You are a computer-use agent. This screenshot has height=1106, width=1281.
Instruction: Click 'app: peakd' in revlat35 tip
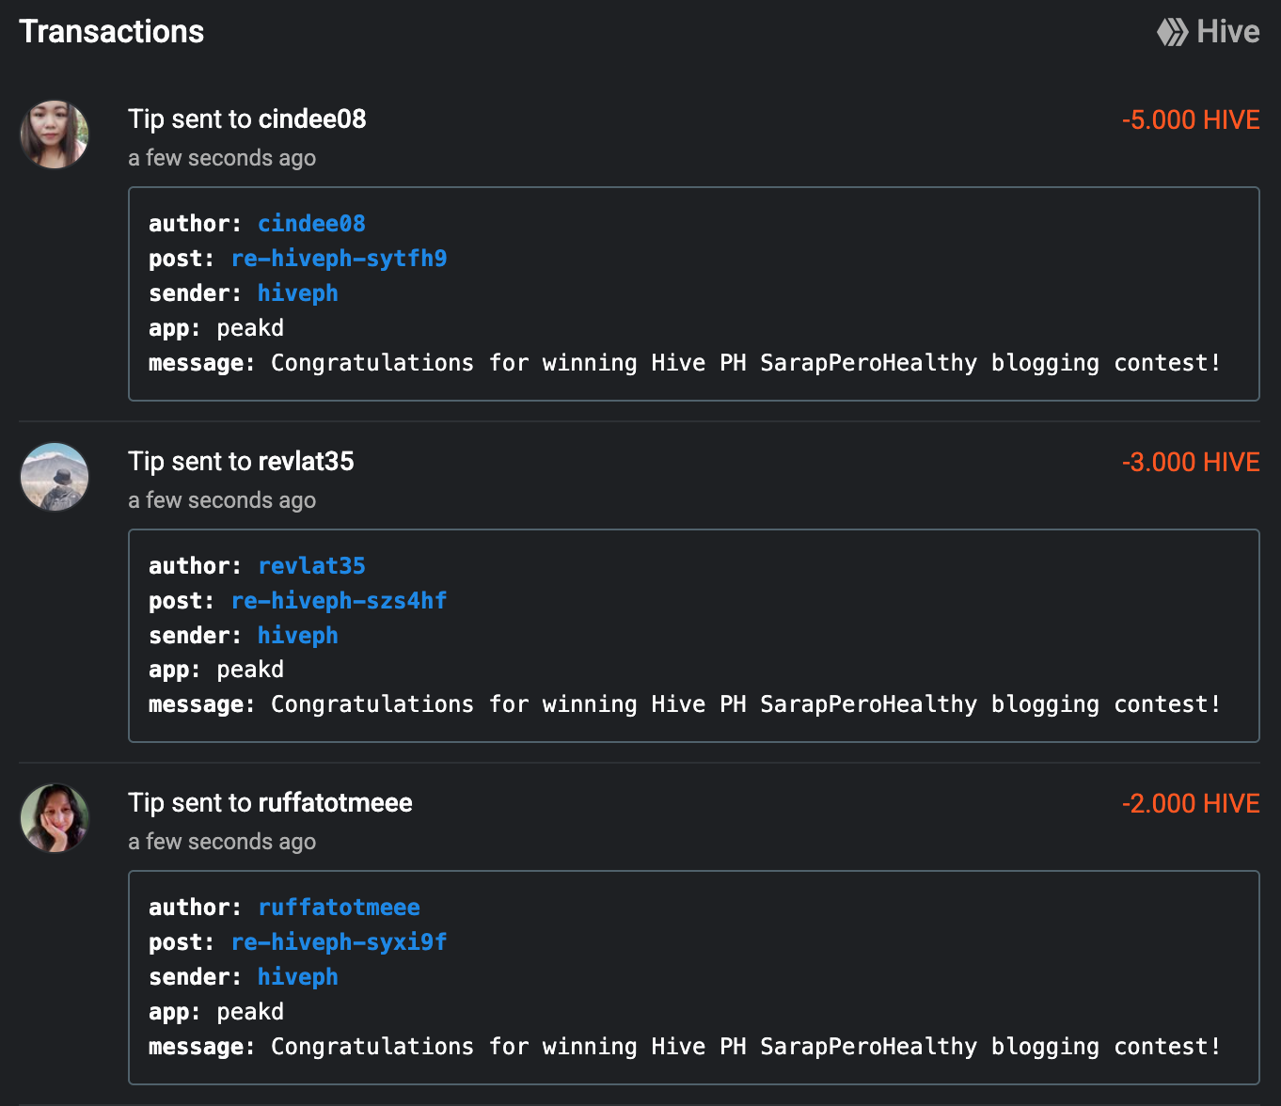tap(216, 670)
